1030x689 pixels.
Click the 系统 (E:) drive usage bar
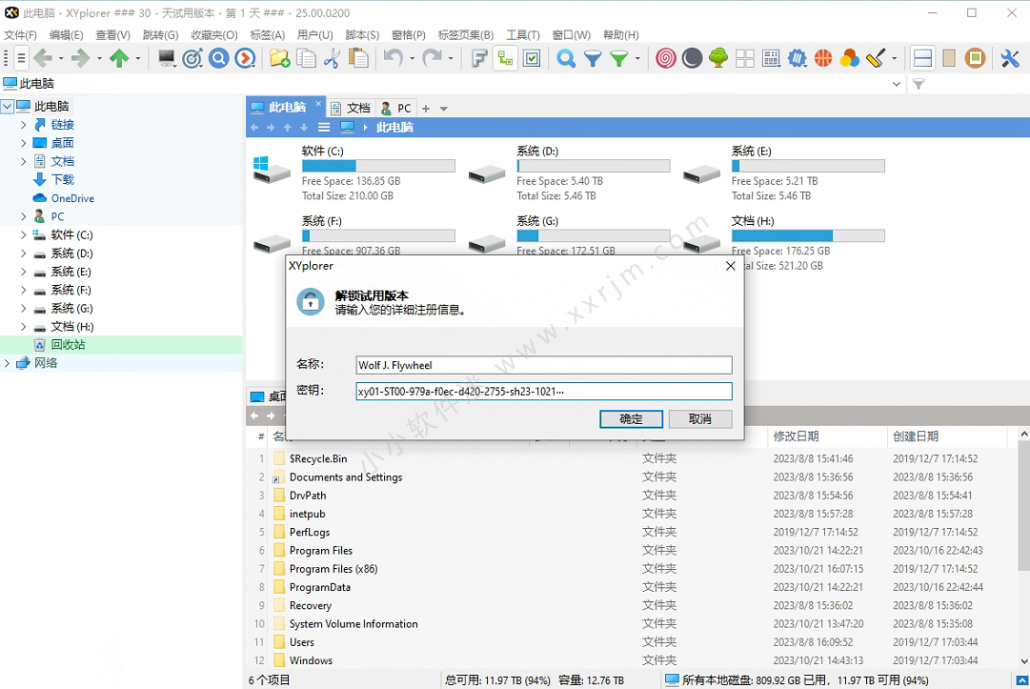coord(808,166)
